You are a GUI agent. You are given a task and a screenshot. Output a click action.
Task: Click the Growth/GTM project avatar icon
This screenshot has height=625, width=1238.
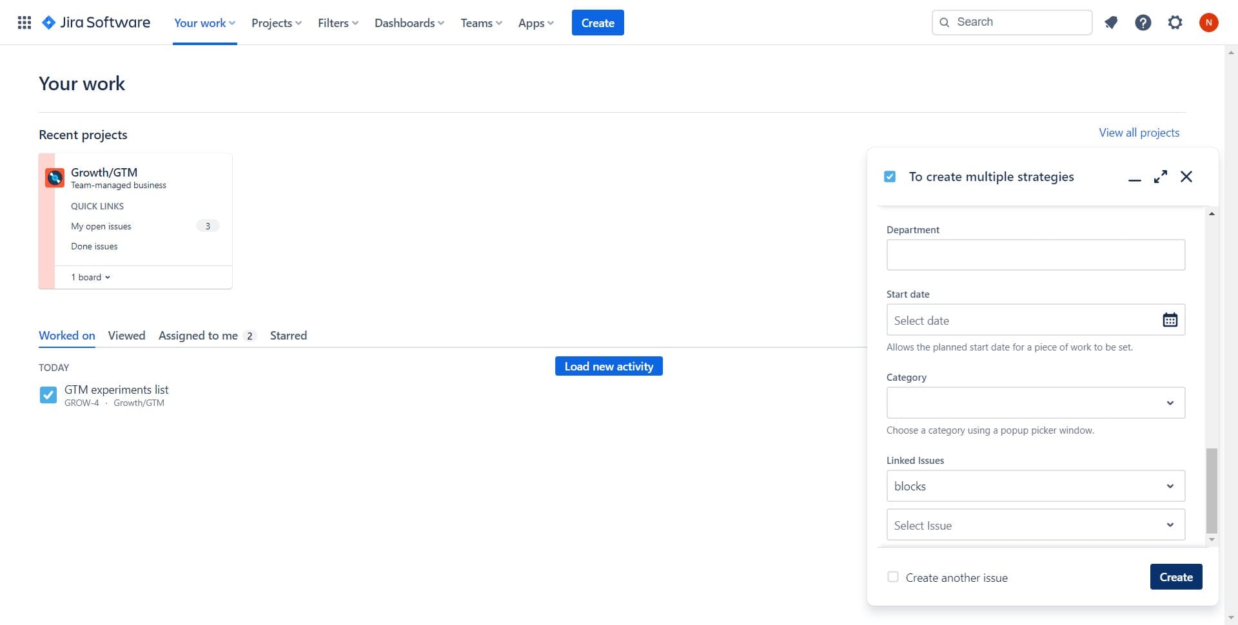tap(55, 177)
